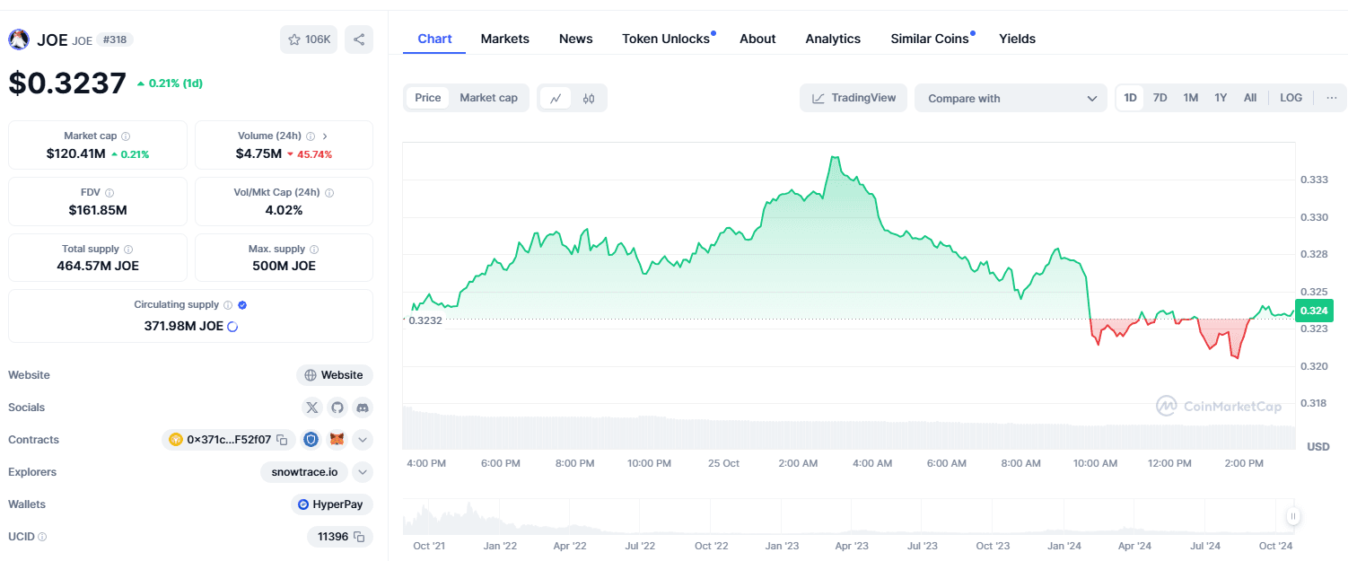1348x561 pixels.
Task: Toggle chart to Market cap
Action: click(488, 98)
